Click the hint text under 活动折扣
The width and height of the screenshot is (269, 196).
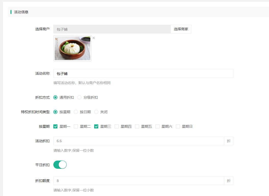pyautogui.click(x=74, y=150)
